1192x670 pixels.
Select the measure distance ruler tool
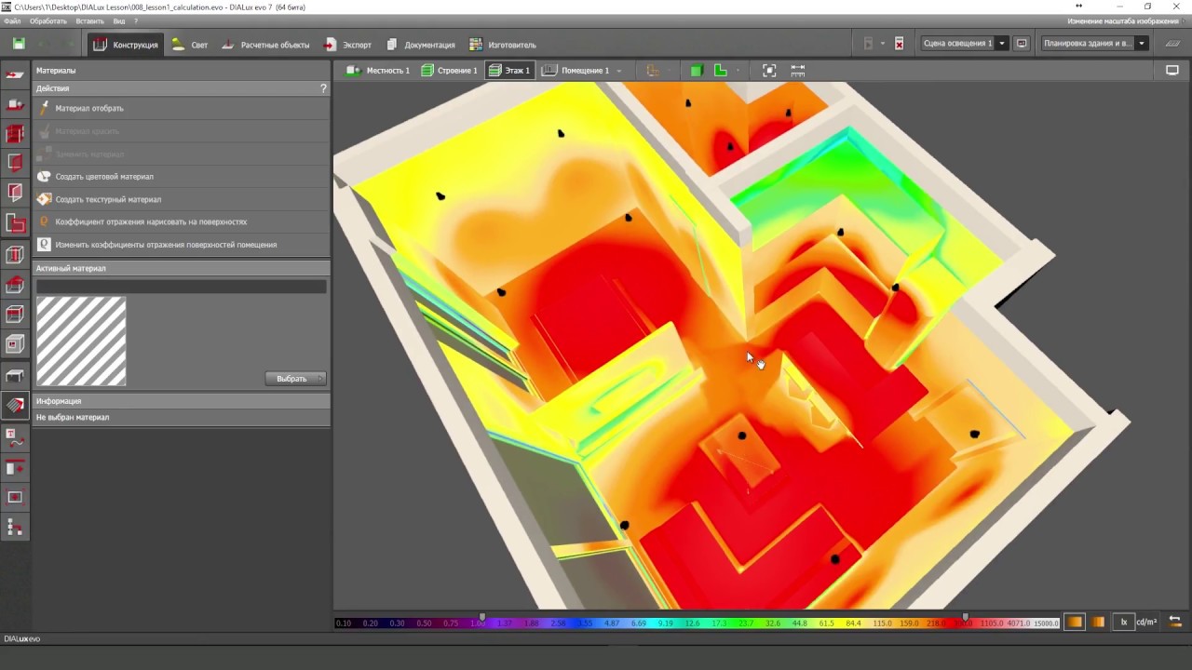click(x=798, y=71)
